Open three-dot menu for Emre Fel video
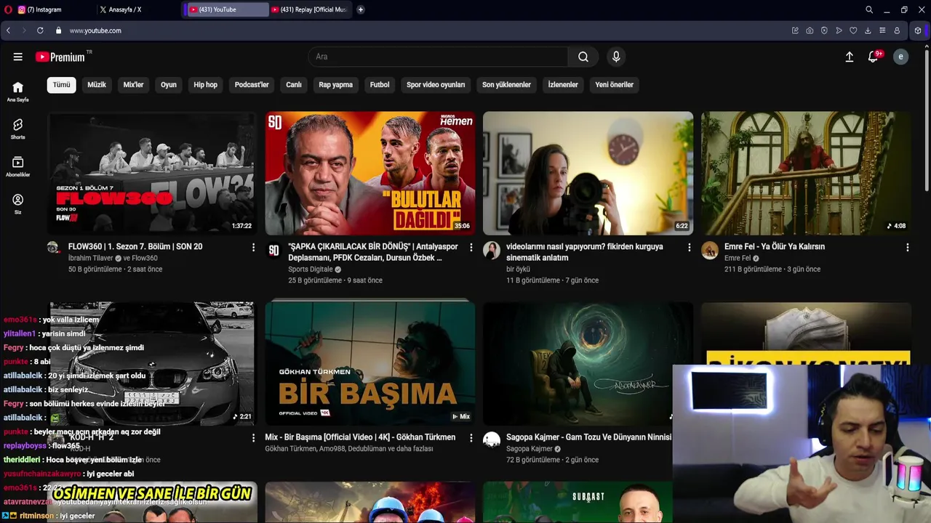The height and width of the screenshot is (523, 931). (x=907, y=248)
